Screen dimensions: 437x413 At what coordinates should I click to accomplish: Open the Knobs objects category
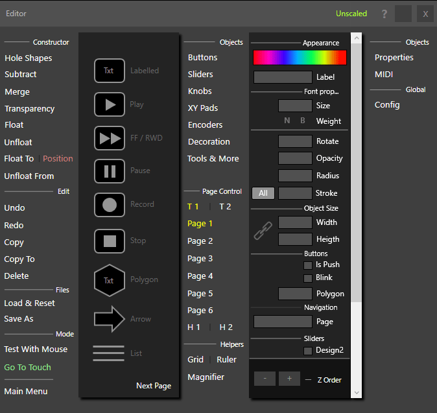point(200,91)
